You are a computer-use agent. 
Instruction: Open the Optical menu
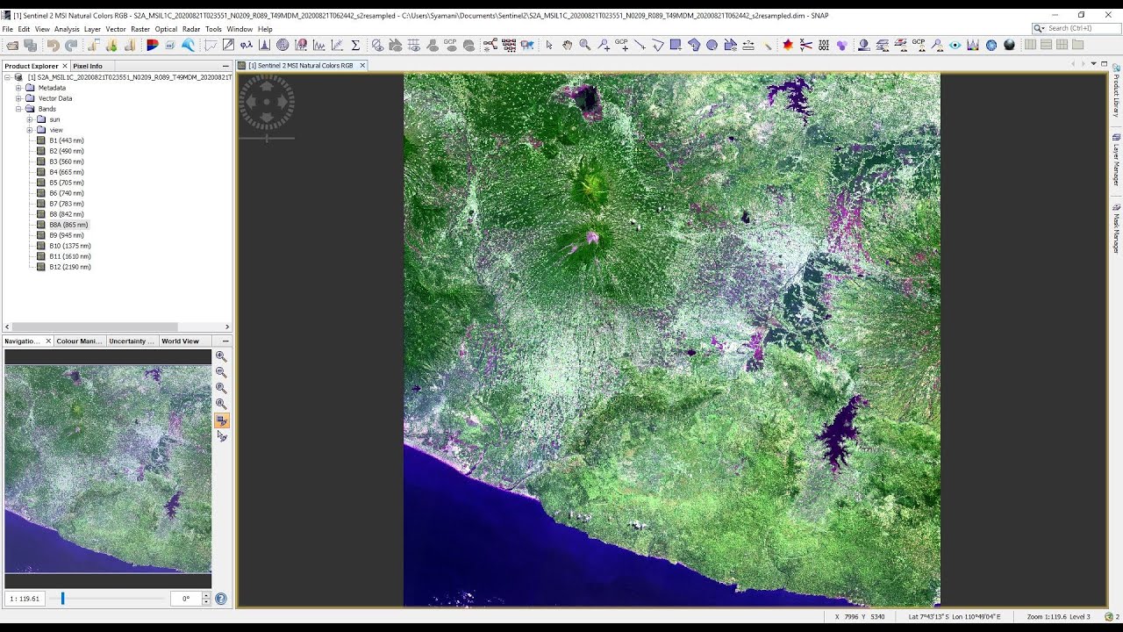166,29
